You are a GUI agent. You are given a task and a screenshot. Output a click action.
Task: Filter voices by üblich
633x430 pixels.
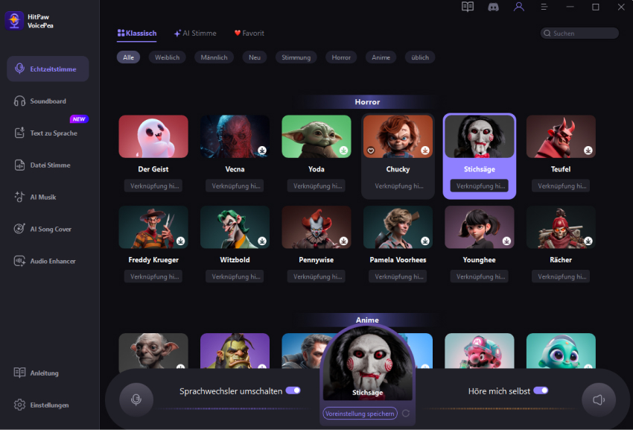click(x=420, y=57)
